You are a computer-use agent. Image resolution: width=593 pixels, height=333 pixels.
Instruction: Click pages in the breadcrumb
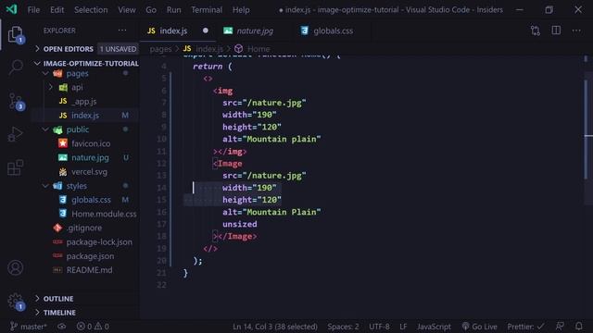[x=160, y=49]
